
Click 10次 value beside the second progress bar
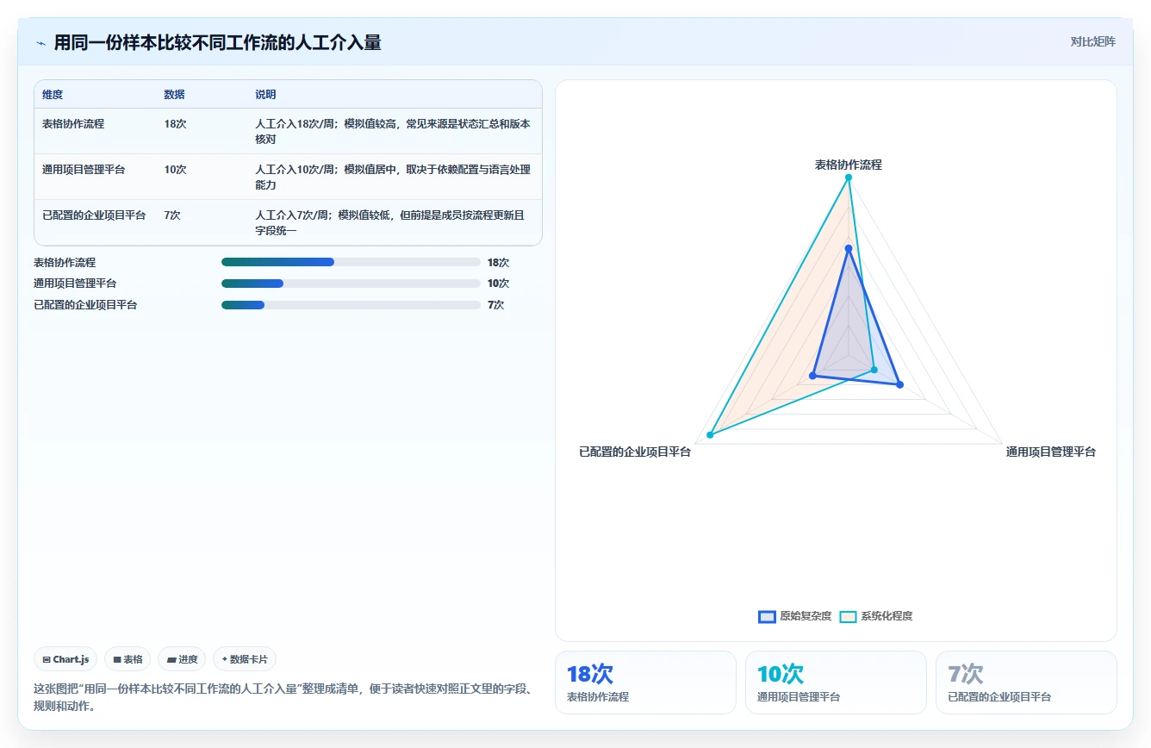click(x=498, y=284)
